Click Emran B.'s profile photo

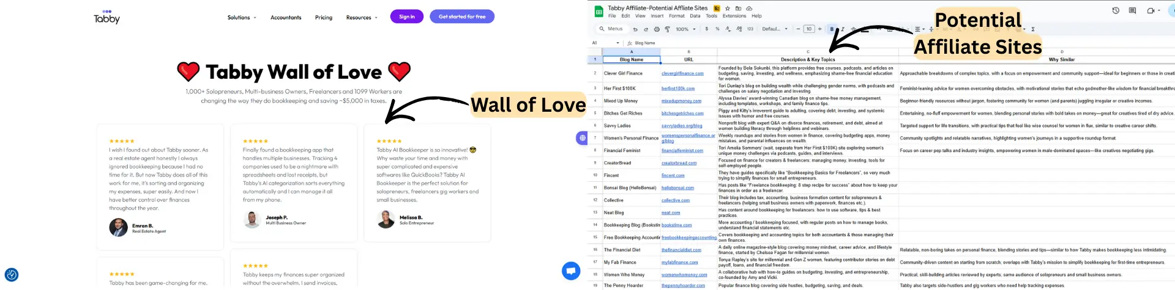coord(118,228)
